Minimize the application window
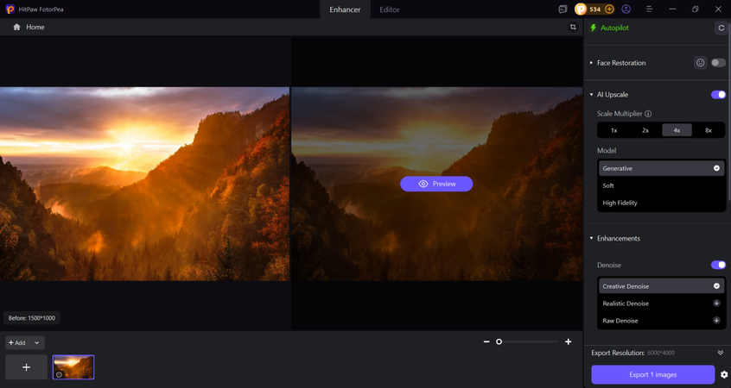This screenshot has width=731, height=388. 672,9
